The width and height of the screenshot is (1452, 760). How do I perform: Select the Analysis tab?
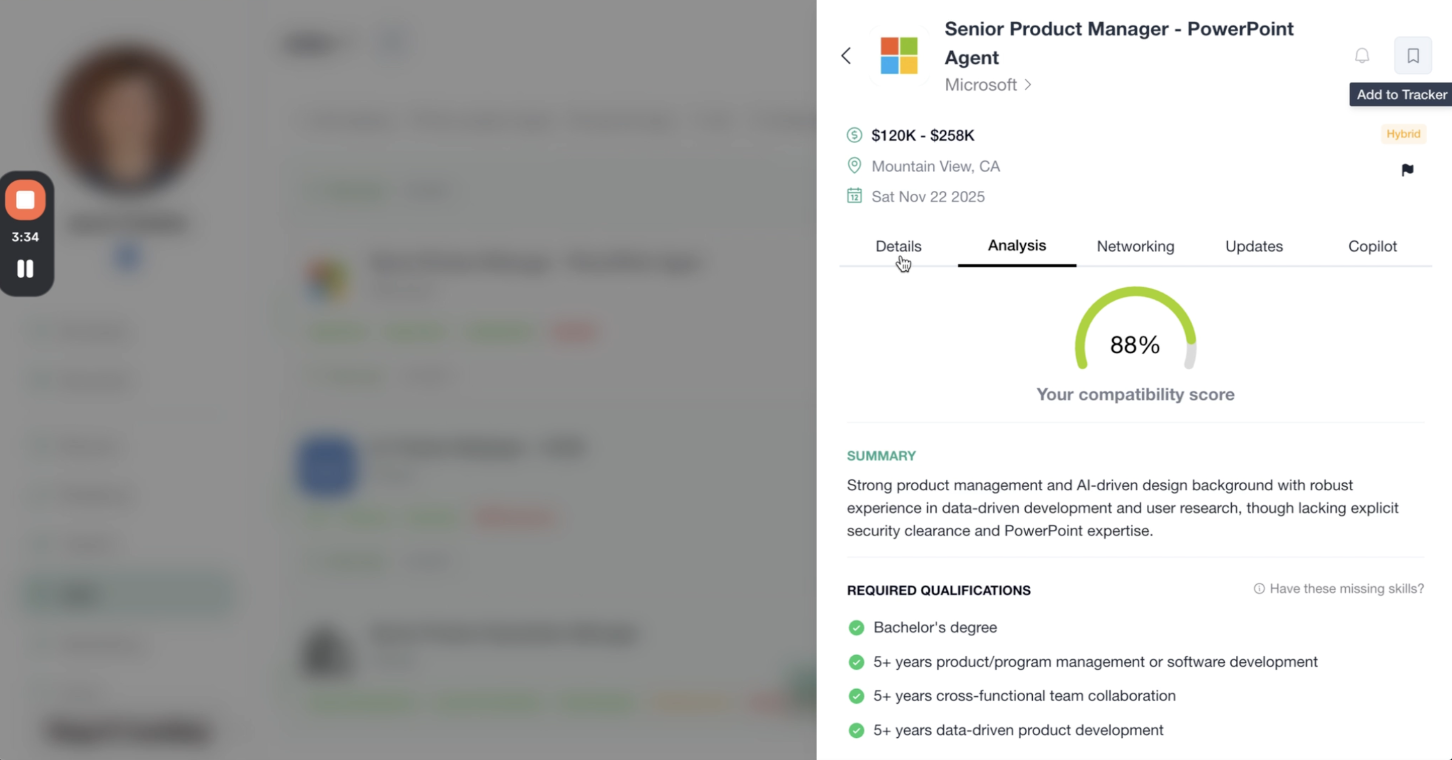[1016, 245]
